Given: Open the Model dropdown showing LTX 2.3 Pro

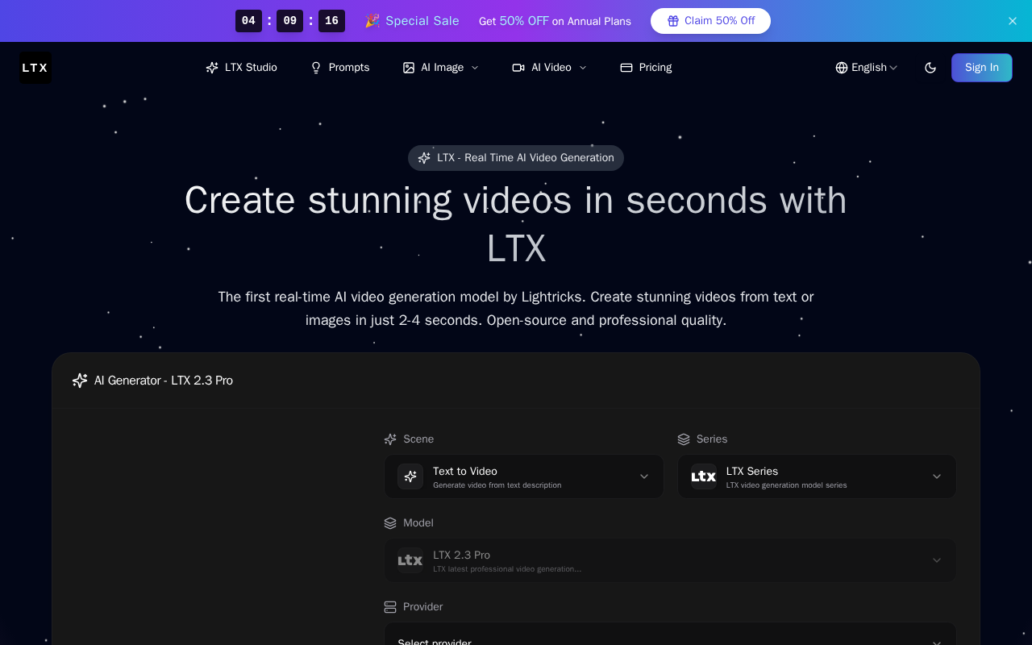Looking at the screenshot, I should (670, 560).
